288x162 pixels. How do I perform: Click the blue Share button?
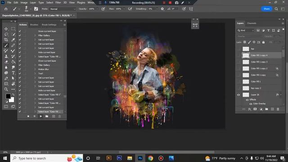266,9
